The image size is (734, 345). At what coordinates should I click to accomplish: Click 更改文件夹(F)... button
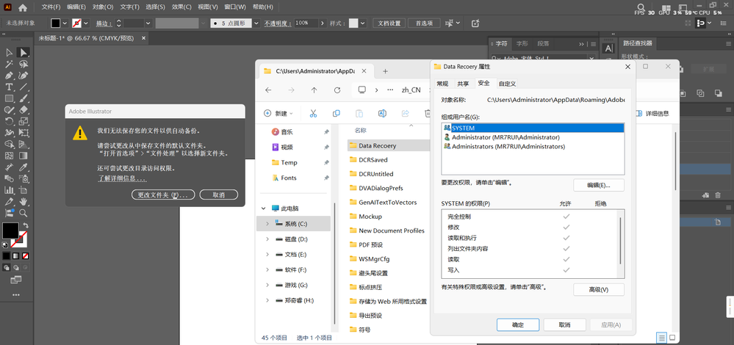point(162,195)
